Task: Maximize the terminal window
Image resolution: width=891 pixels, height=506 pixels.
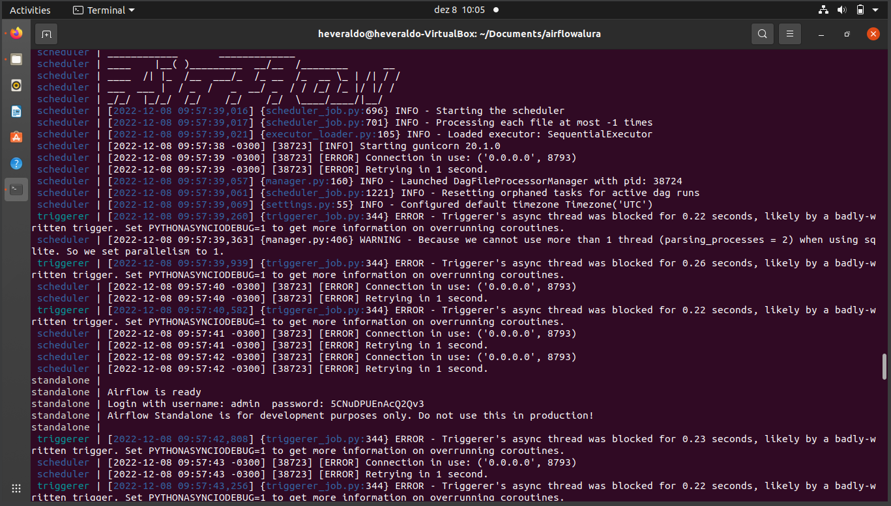Action: (847, 34)
